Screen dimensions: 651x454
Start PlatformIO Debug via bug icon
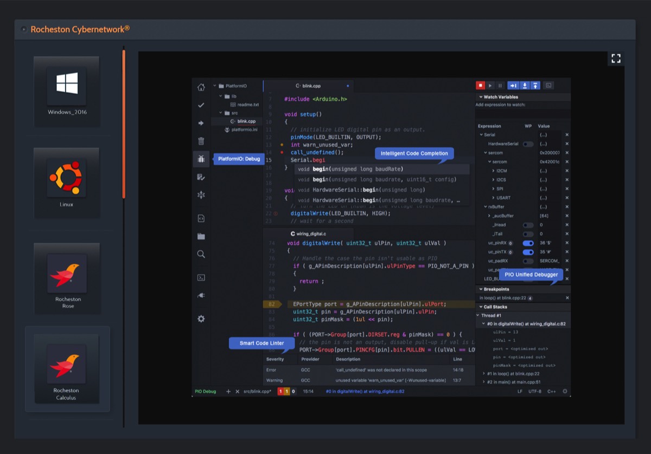(x=201, y=159)
